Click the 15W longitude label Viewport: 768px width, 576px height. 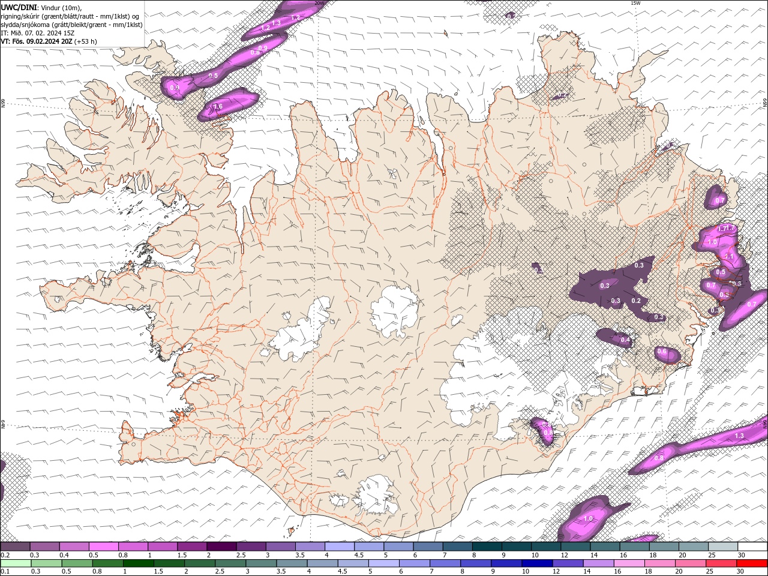[x=635, y=3]
